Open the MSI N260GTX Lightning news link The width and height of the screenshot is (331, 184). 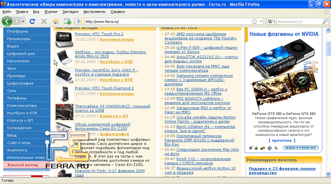tap(197, 100)
